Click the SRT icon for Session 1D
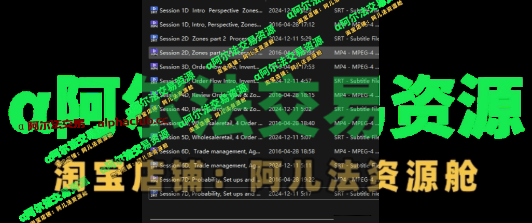 [x=154, y=10]
